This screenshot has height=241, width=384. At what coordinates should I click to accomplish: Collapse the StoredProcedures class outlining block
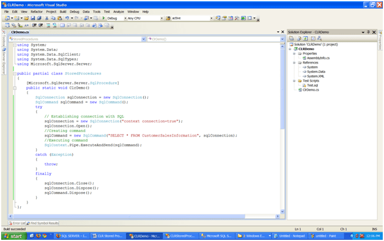[15, 73]
